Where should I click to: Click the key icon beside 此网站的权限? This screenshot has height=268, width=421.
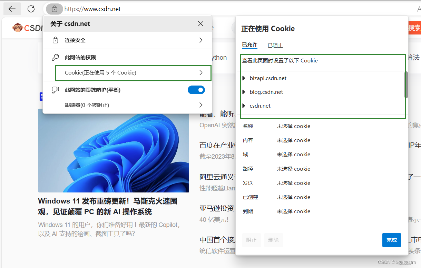pyautogui.click(x=55, y=58)
